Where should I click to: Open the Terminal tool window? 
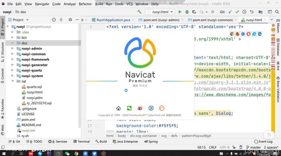tap(82, 141)
